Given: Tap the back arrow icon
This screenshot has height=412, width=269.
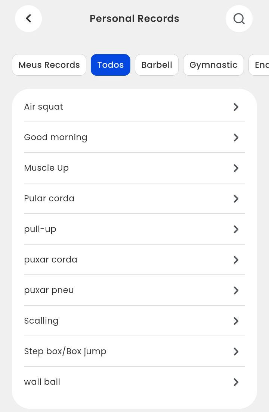Looking at the screenshot, I should (28, 19).
